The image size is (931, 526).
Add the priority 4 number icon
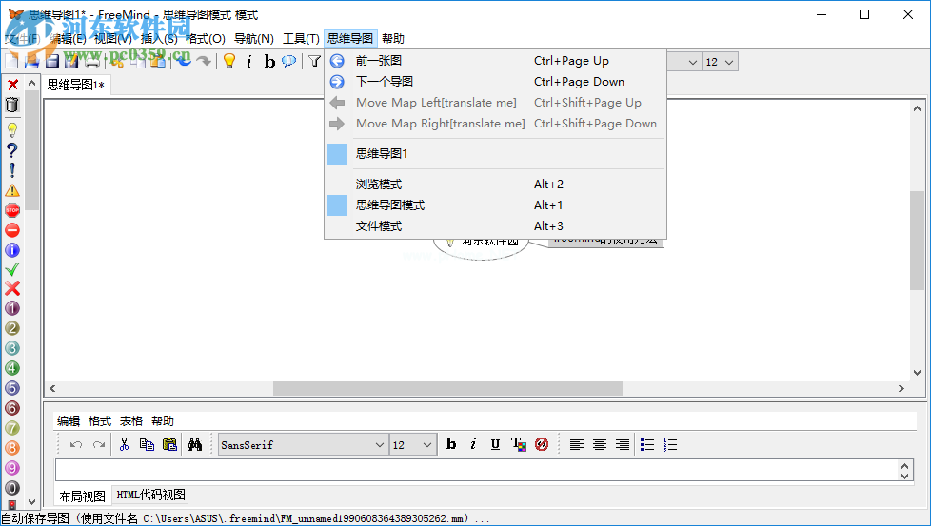point(12,368)
